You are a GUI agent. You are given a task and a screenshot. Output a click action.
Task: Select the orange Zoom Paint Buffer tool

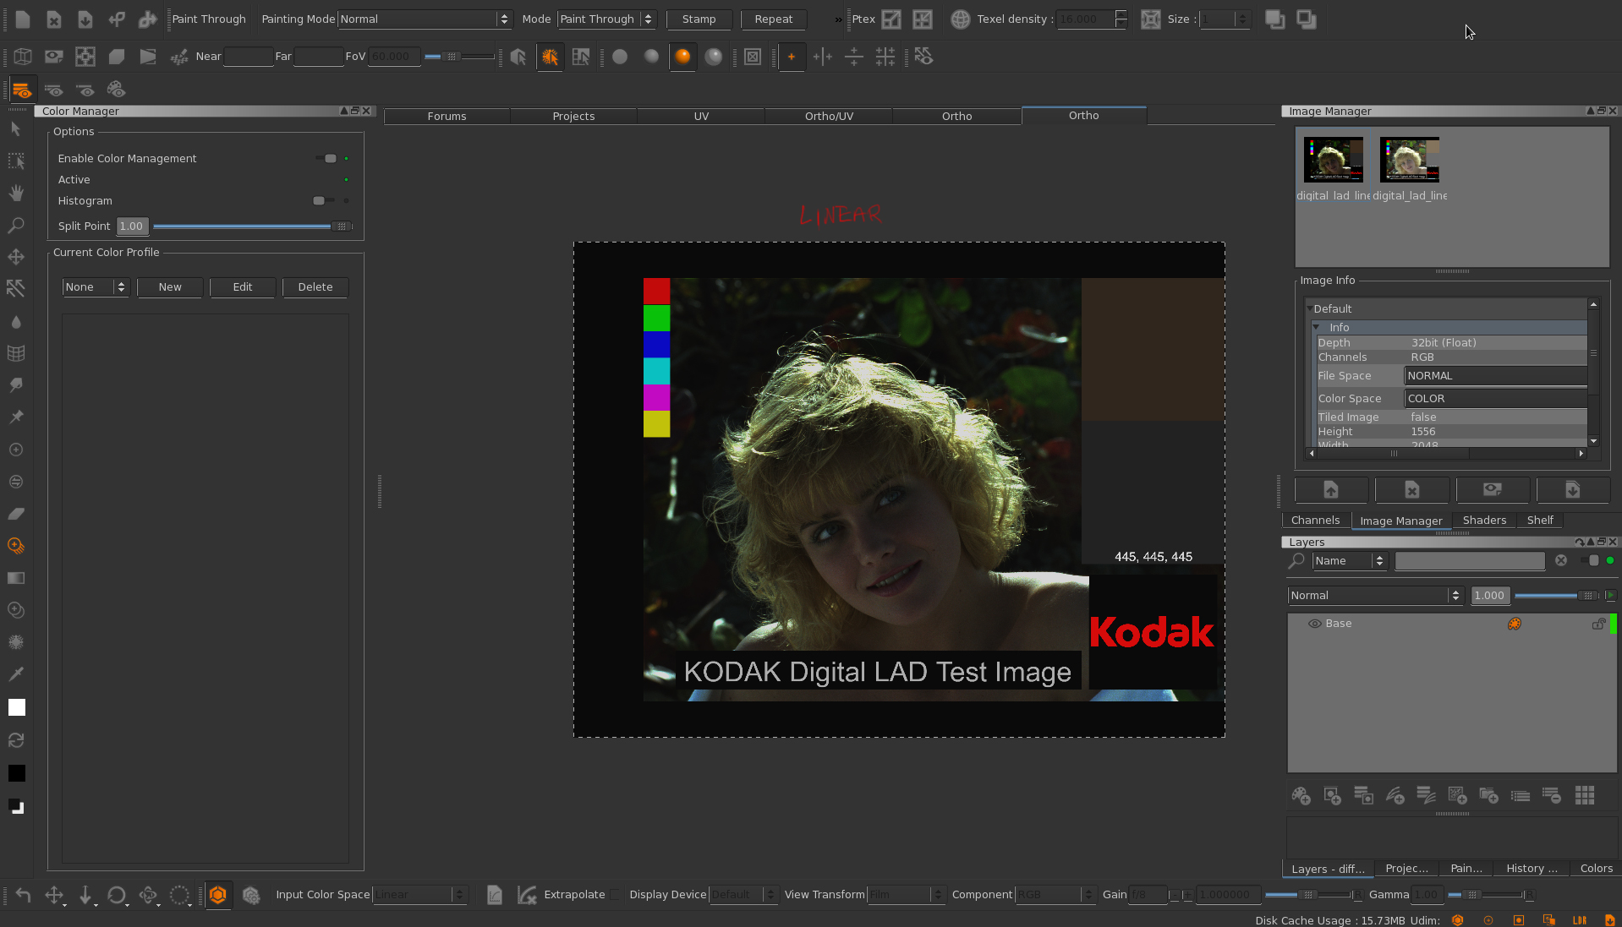[16, 546]
